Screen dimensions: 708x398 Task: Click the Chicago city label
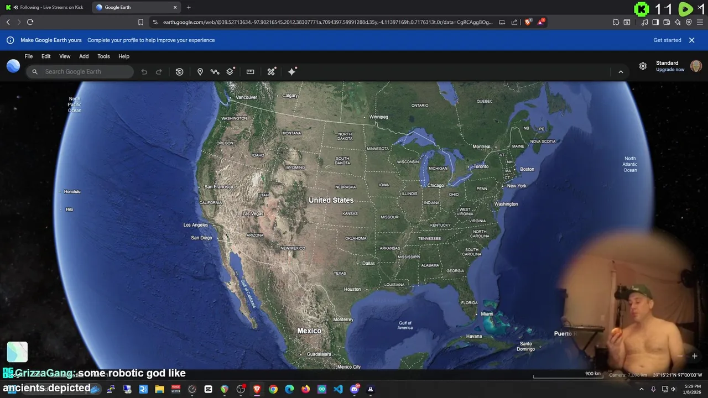click(435, 186)
